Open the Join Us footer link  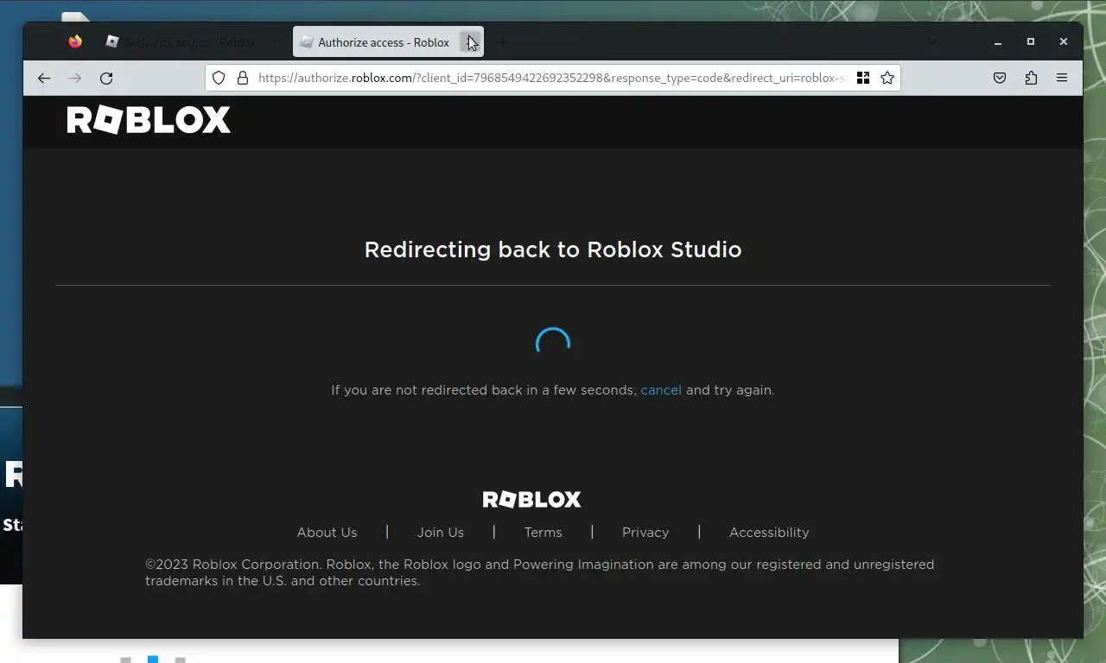(441, 533)
